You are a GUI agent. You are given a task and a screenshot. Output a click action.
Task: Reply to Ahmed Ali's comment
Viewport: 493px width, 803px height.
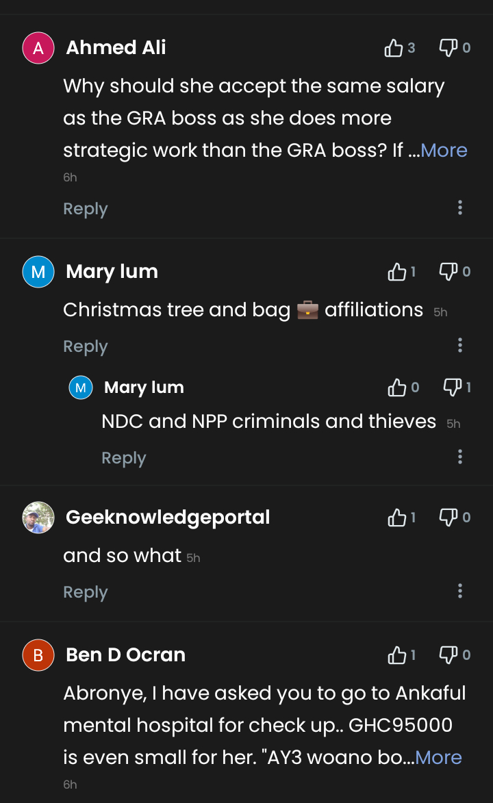pyautogui.click(x=86, y=209)
